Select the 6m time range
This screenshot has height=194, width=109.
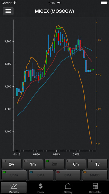pyautogui.click(x=76, y=164)
